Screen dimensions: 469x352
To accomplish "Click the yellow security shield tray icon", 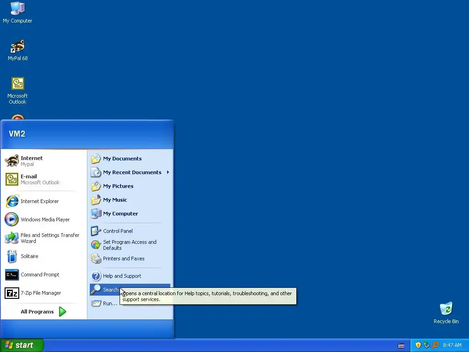I will click(418, 345).
